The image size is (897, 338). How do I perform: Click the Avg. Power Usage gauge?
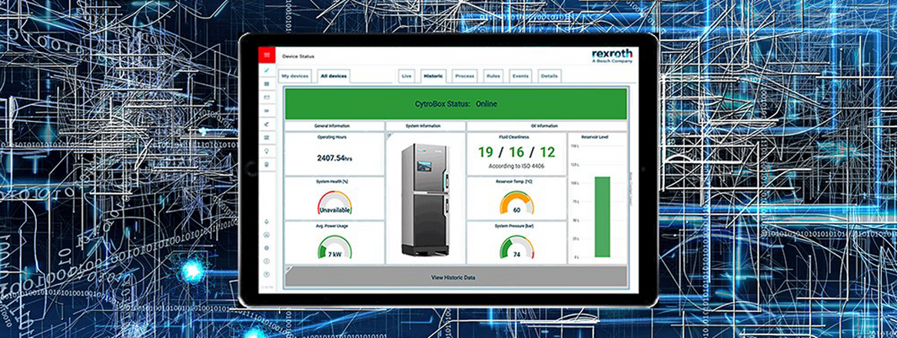pos(334,247)
